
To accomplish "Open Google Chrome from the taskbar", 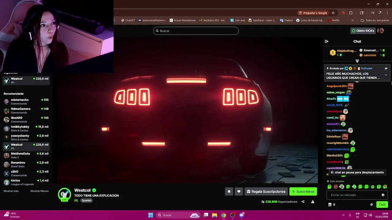I will click(224, 215).
